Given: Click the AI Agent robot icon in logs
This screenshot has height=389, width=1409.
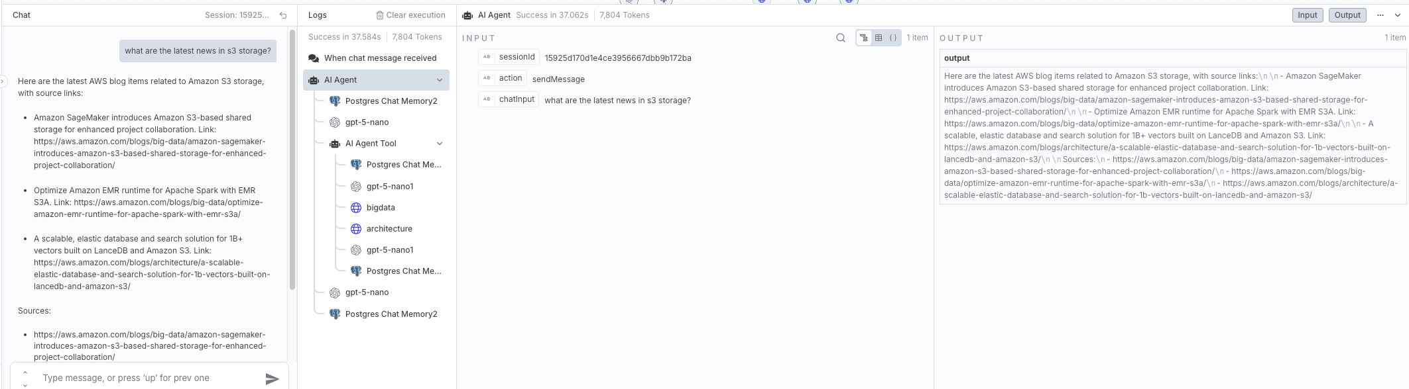Looking at the screenshot, I should pos(314,80).
